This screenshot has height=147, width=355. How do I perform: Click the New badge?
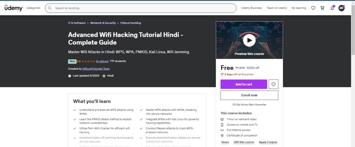point(72,61)
